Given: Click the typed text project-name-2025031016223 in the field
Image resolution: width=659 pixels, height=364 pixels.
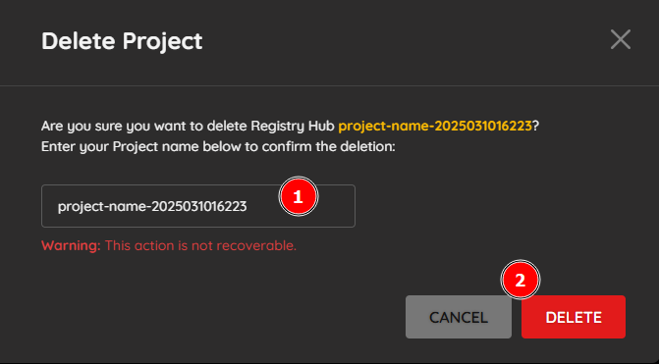Looking at the screenshot, I should click(152, 207).
